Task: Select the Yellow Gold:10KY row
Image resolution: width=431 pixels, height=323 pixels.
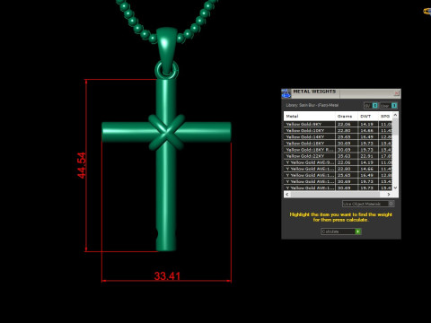Action: pos(338,130)
